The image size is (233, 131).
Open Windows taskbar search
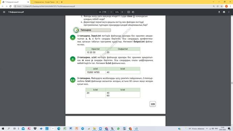(9, 128)
